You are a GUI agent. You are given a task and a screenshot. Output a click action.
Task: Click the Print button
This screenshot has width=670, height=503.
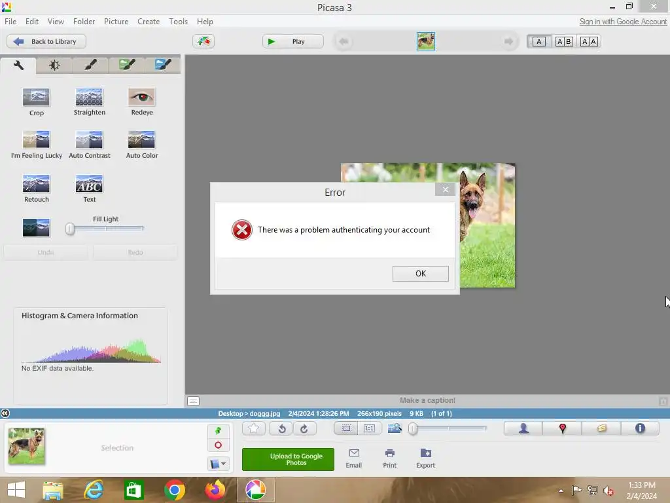click(x=390, y=458)
